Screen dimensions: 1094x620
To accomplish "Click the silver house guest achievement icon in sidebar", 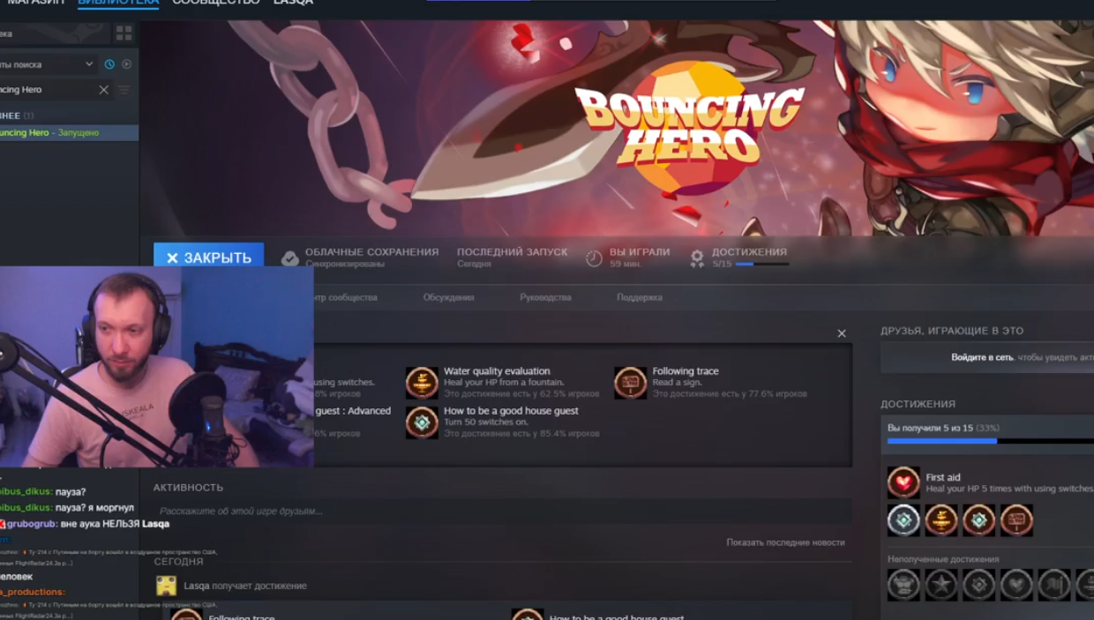I will [903, 520].
